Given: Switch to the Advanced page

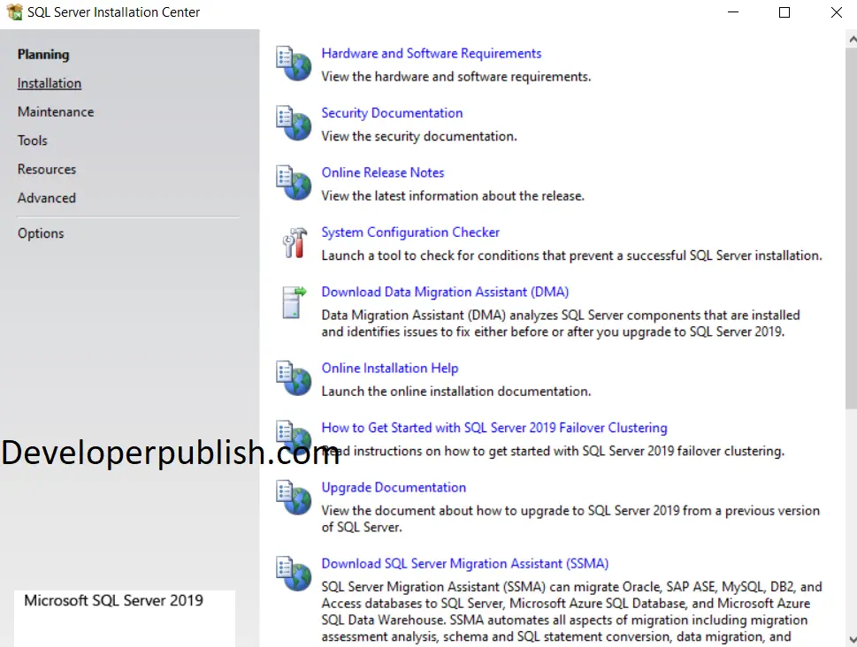Looking at the screenshot, I should (47, 198).
